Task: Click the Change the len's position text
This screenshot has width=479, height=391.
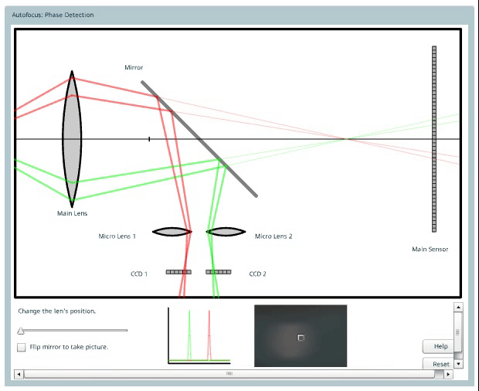Action: click(x=57, y=311)
